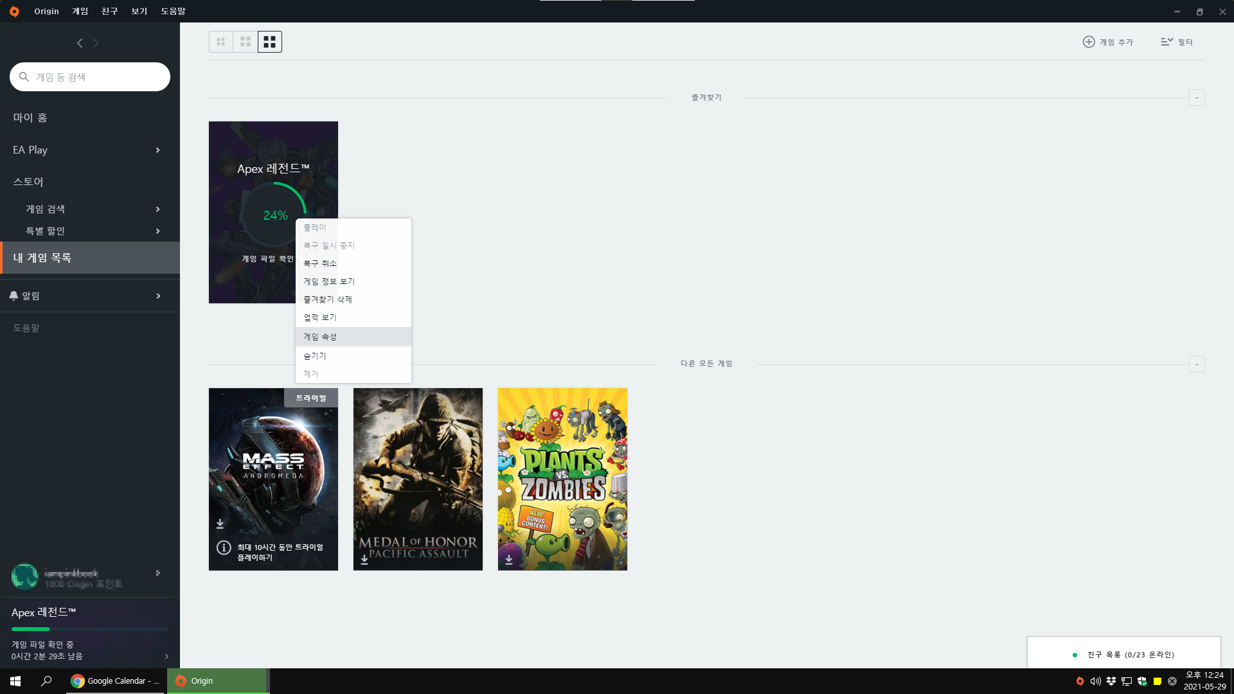Go back with the navigation arrow
The height and width of the screenshot is (694, 1234).
pos(80,43)
